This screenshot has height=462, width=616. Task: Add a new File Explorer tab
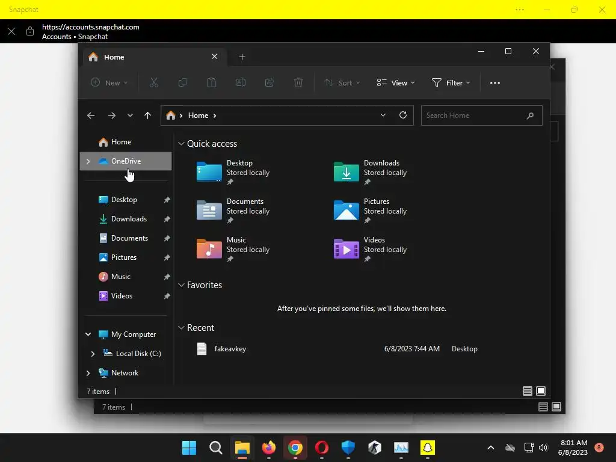coord(242,57)
